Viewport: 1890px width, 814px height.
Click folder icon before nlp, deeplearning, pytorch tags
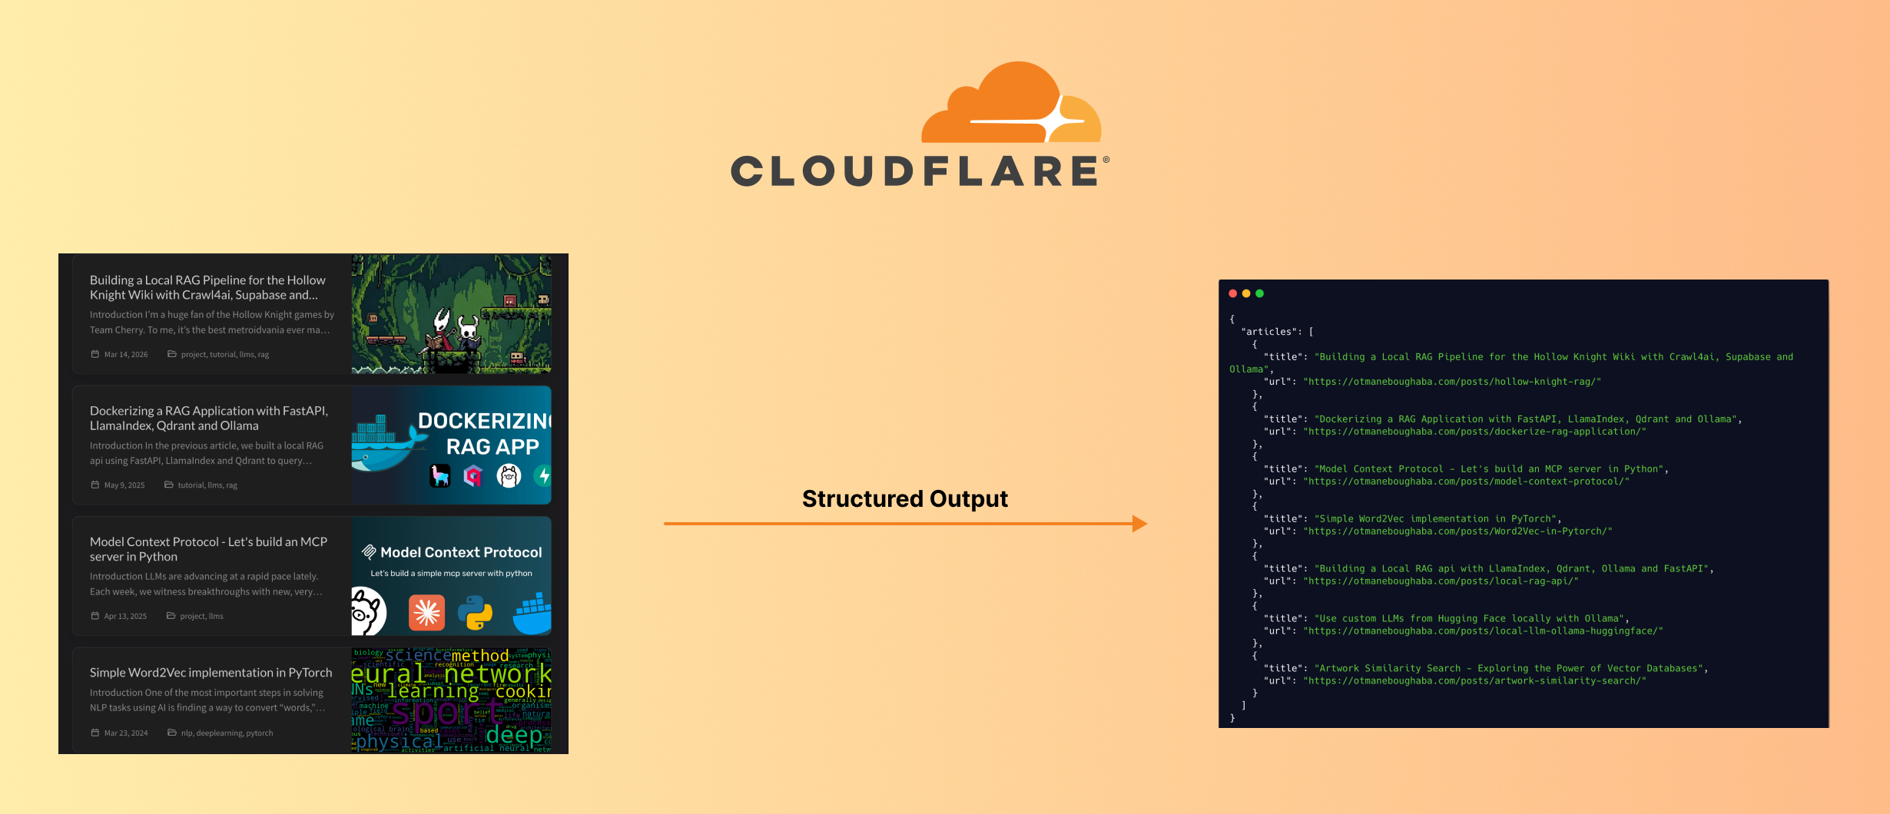(x=172, y=733)
